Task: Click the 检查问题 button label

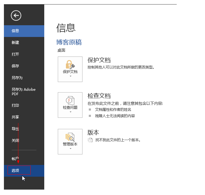Action: 70,108
